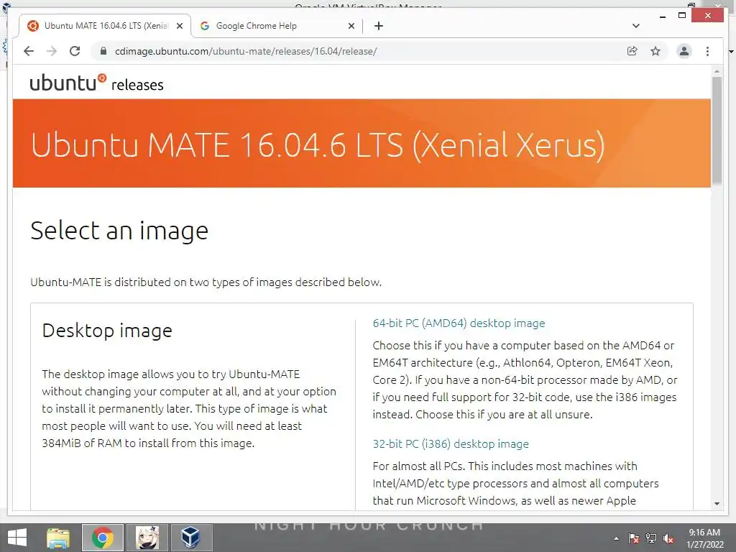View site info via lock icon
736x552 pixels.
click(103, 51)
